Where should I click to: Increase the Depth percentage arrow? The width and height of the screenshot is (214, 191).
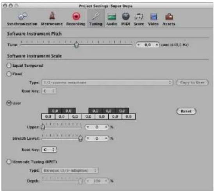[x=106, y=181]
